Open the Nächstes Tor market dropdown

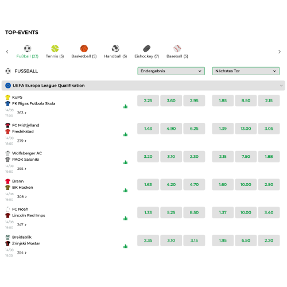[x=246, y=71]
